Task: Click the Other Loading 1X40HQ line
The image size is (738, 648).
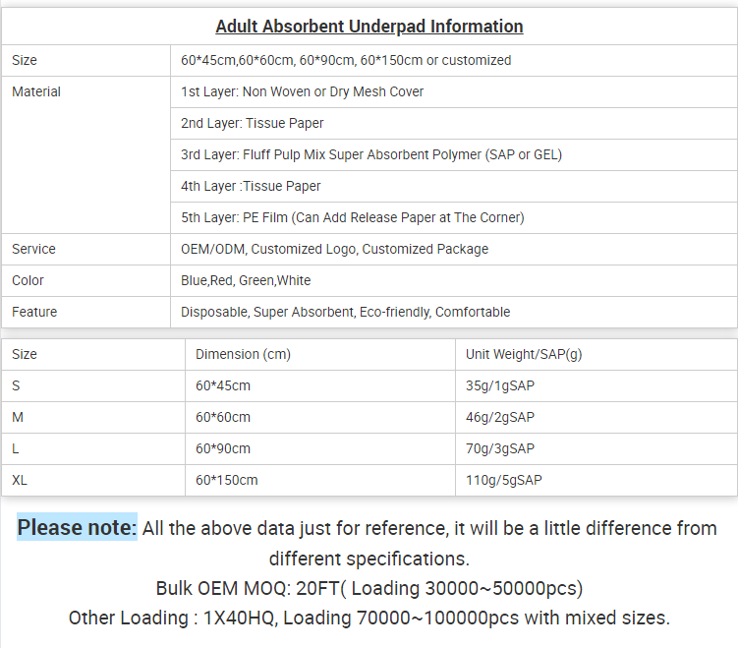Action: [369, 618]
